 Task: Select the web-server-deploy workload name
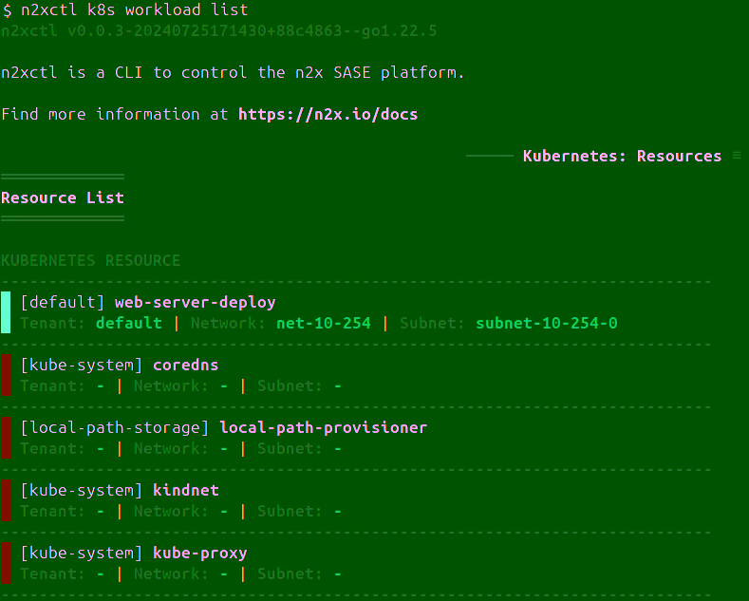point(195,303)
